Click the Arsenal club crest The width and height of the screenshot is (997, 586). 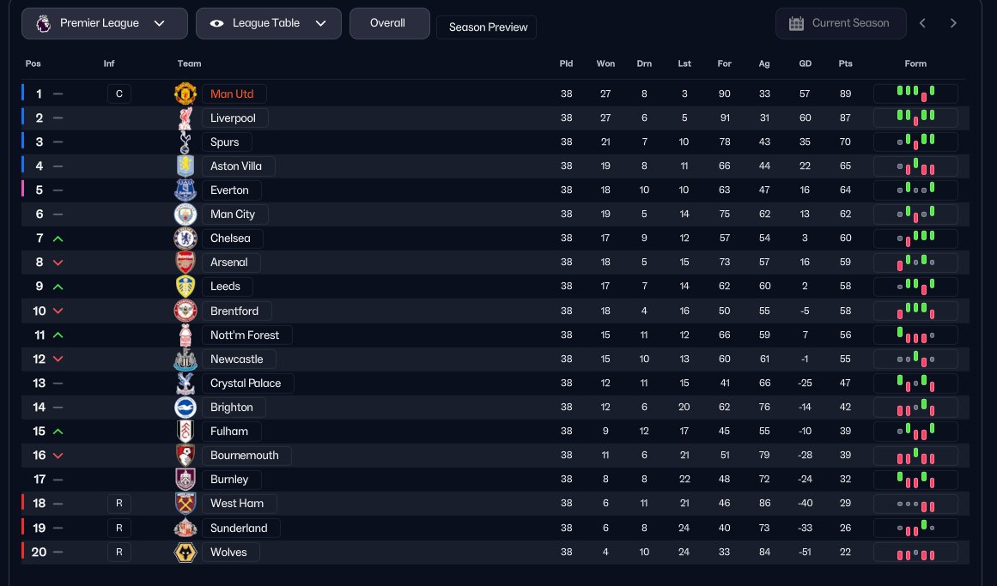185,262
